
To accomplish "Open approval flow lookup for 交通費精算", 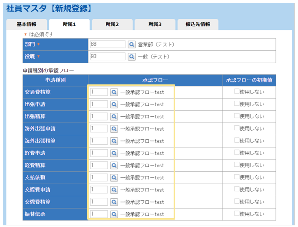I will [x=115, y=92].
